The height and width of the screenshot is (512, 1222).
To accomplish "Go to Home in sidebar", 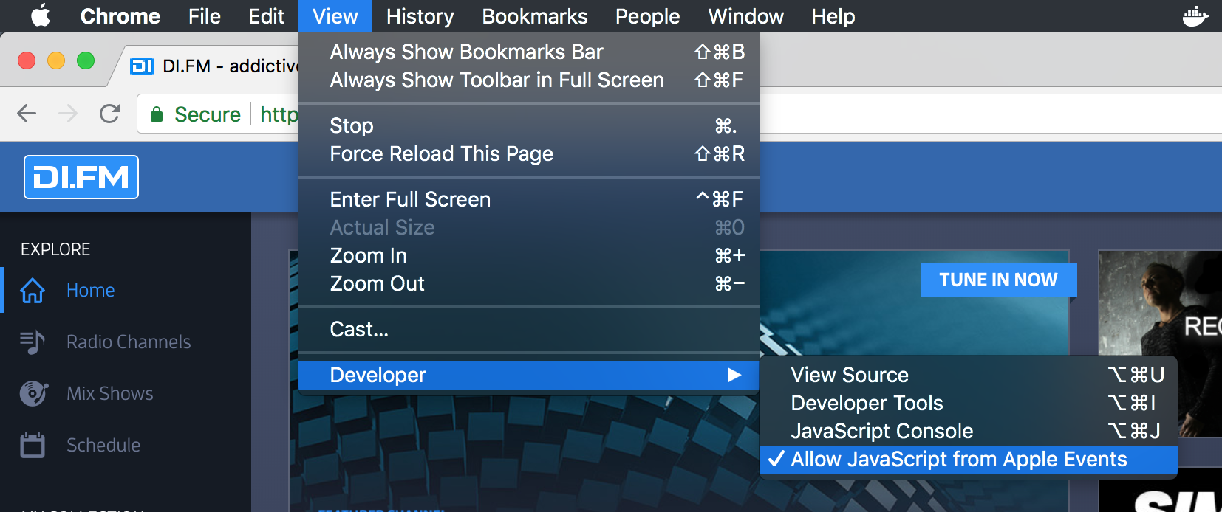I will pyautogui.click(x=90, y=291).
